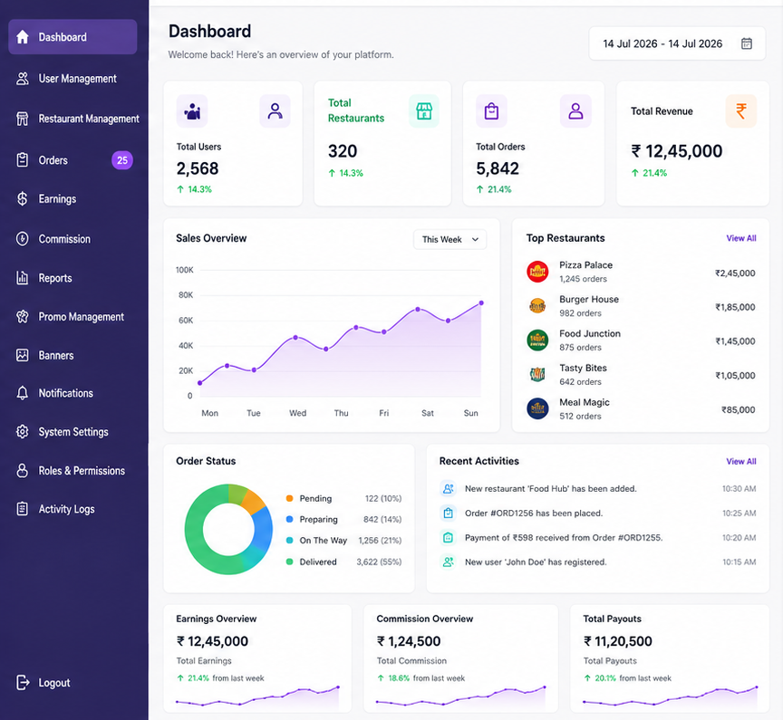Viewport: 783px width, 720px height.
Task: Click the On The Way legend label
Action: click(x=324, y=541)
